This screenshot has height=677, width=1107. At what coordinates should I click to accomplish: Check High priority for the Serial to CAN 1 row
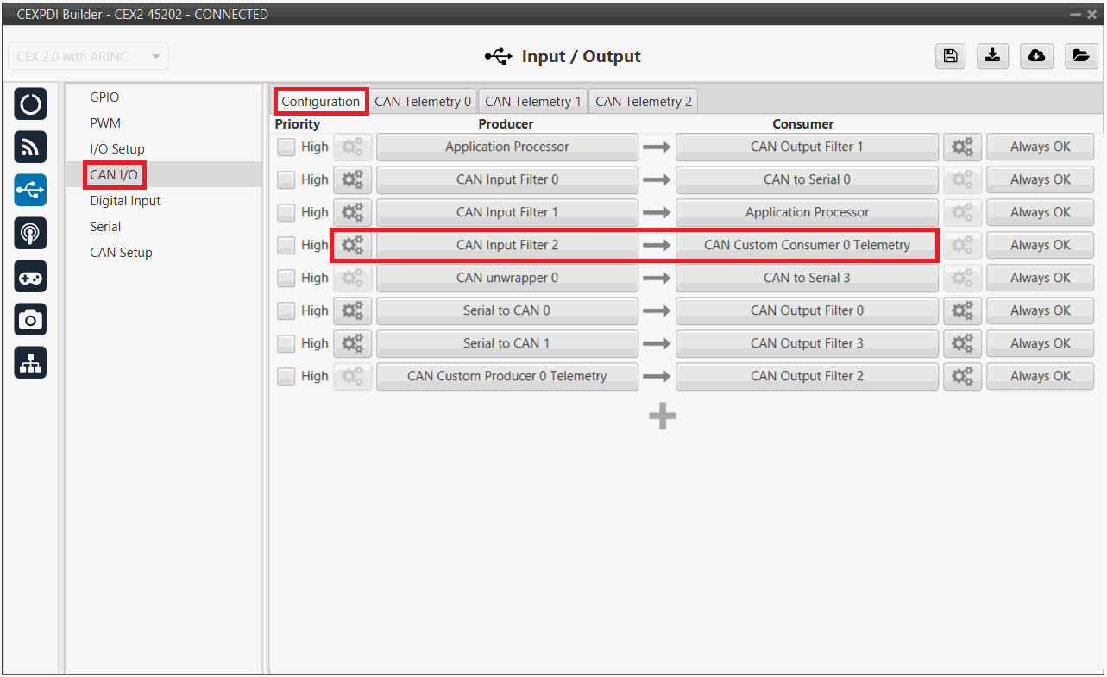(286, 344)
